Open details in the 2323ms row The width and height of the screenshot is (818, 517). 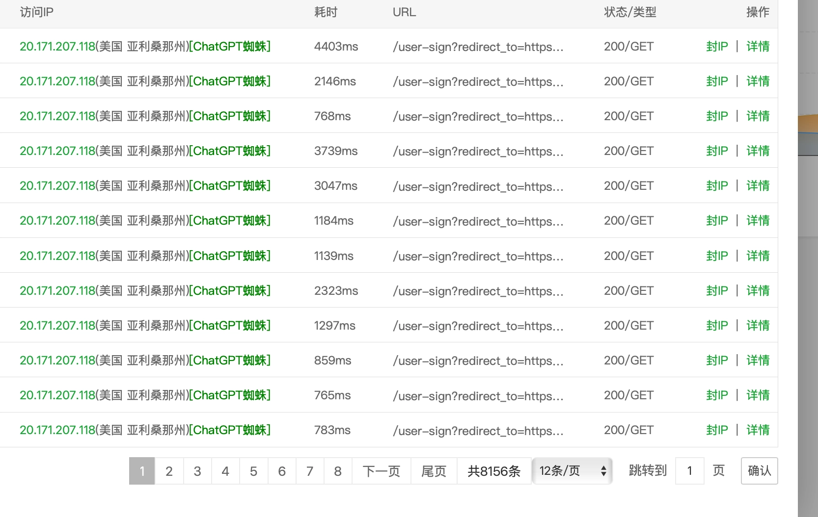coord(758,290)
